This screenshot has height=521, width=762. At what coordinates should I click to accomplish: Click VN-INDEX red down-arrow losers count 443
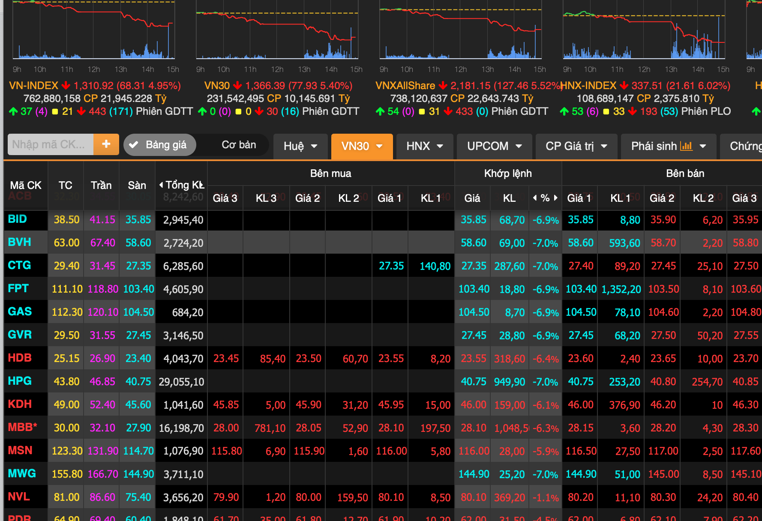(91, 111)
